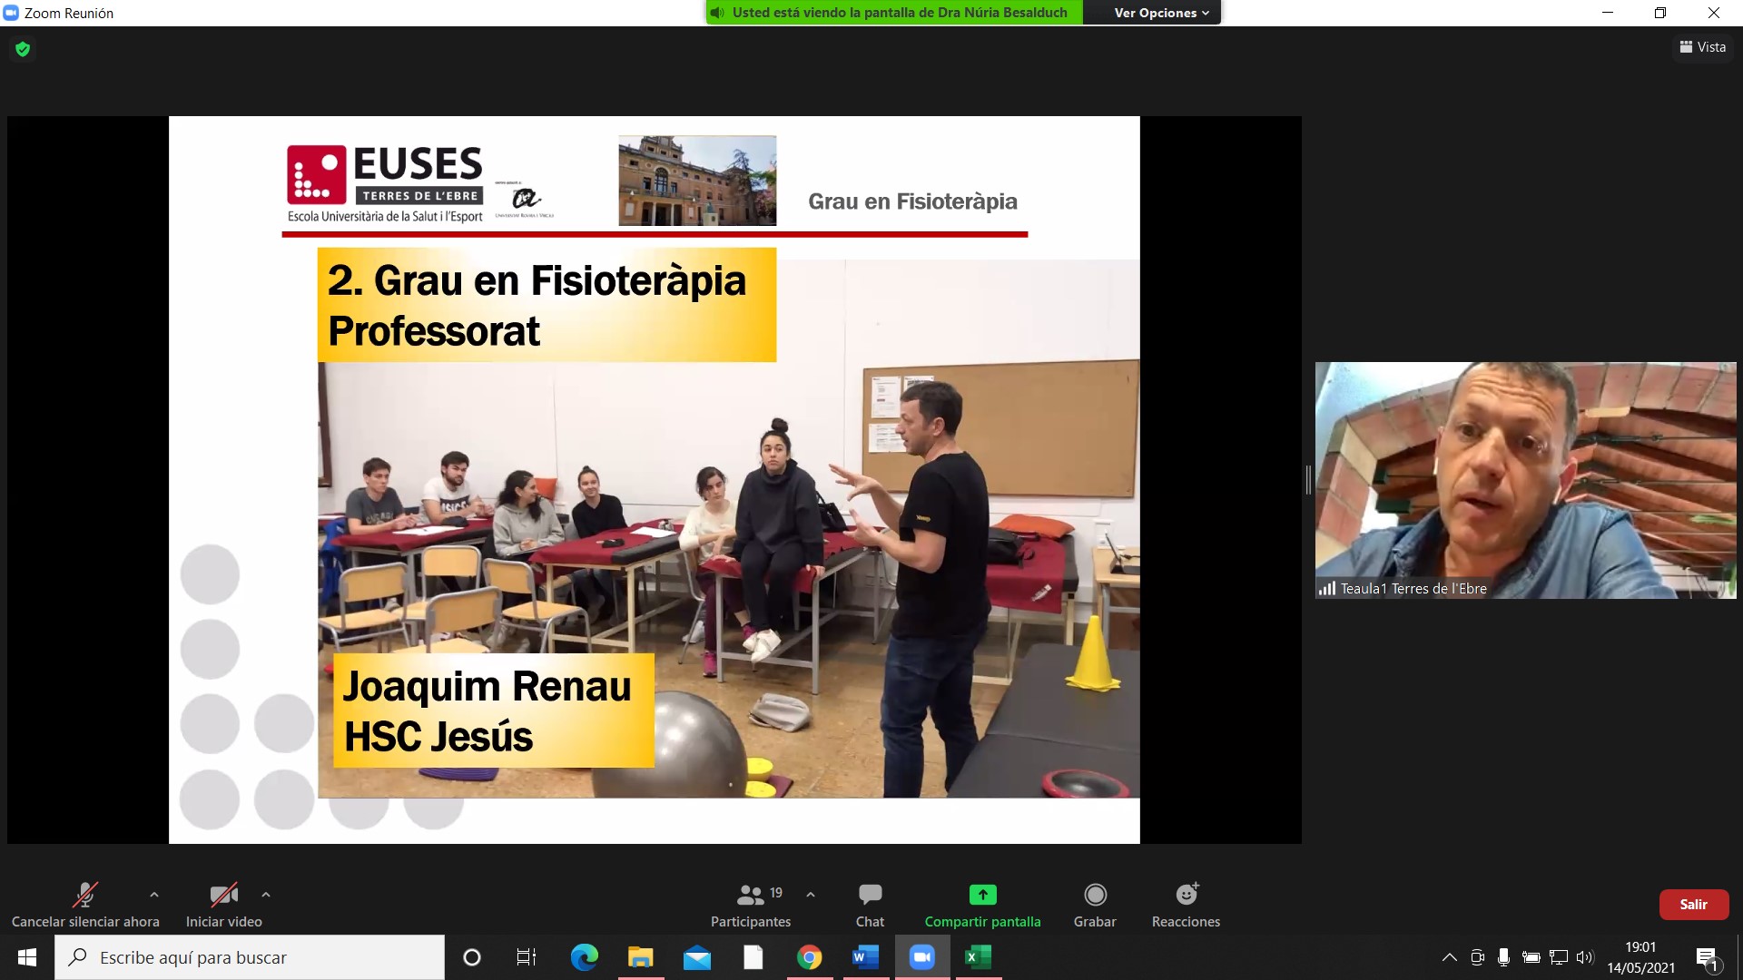Click Windows taskbar search box
This screenshot has height=980, width=1743.
coord(250,957)
